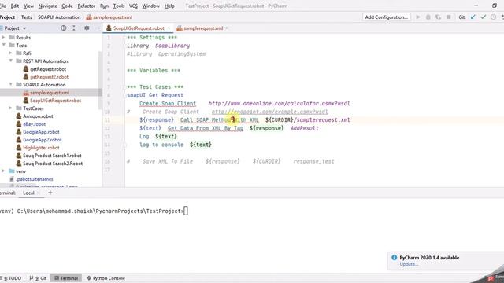Image resolution: width=504 pixels, height=283 pixels.
Task: Select GoogleApp2.robot in project tree
Action: [42, 140]
